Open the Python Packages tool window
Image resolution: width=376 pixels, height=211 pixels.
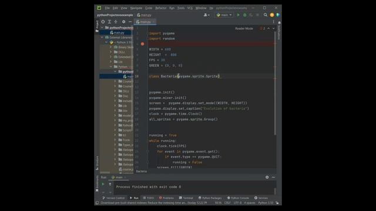(210, 198)
